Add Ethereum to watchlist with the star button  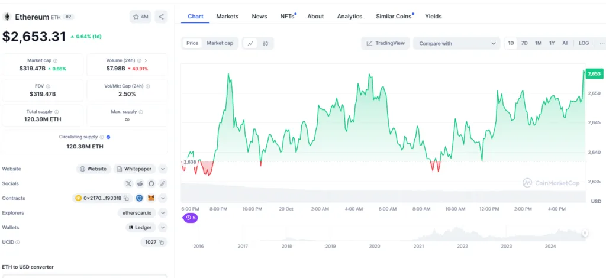pos(140,17)
